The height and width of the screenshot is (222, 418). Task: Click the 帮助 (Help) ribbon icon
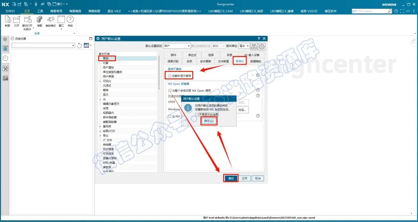click(70, 19)
